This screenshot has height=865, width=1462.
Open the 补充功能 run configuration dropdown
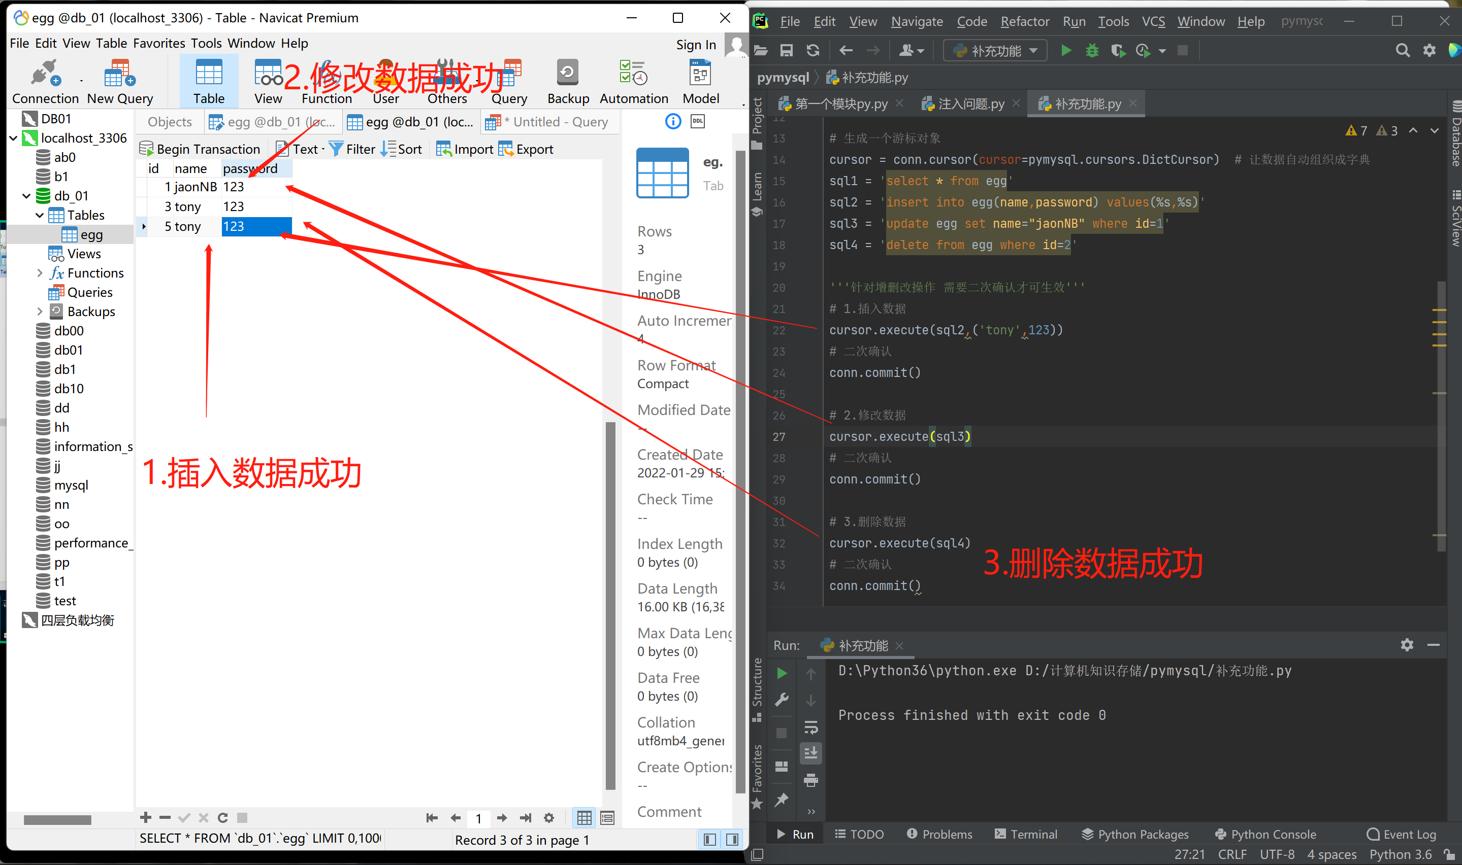point(995,51)
